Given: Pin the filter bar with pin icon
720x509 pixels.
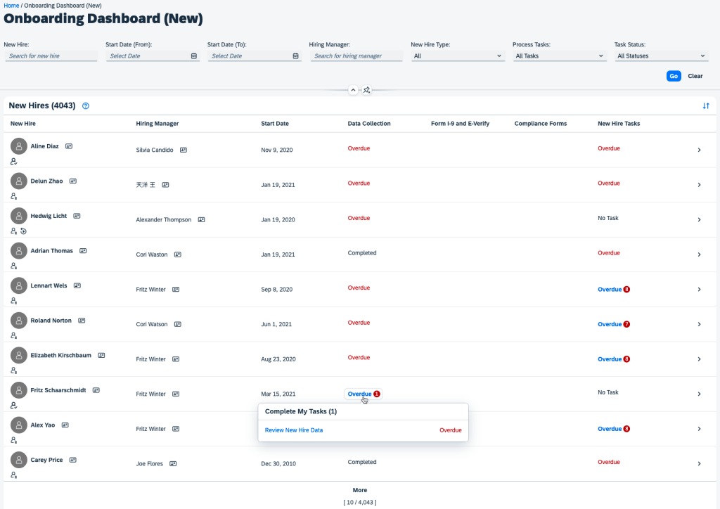Looking at the screenshot, I should tap(366, 90).
